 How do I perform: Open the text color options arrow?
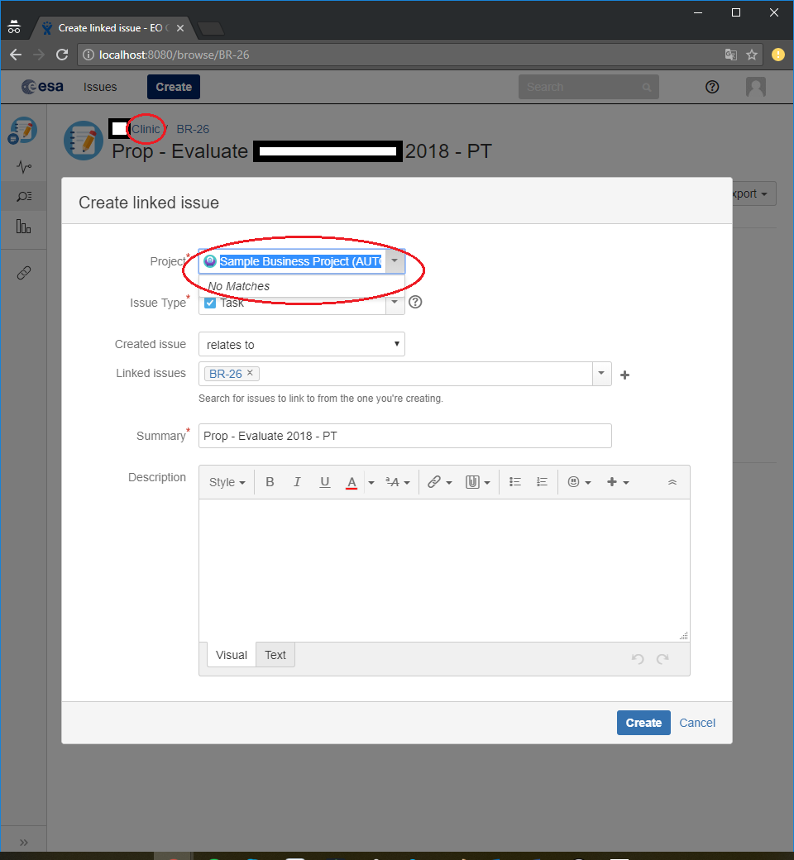pyautogui.click(x=371, y=483)
